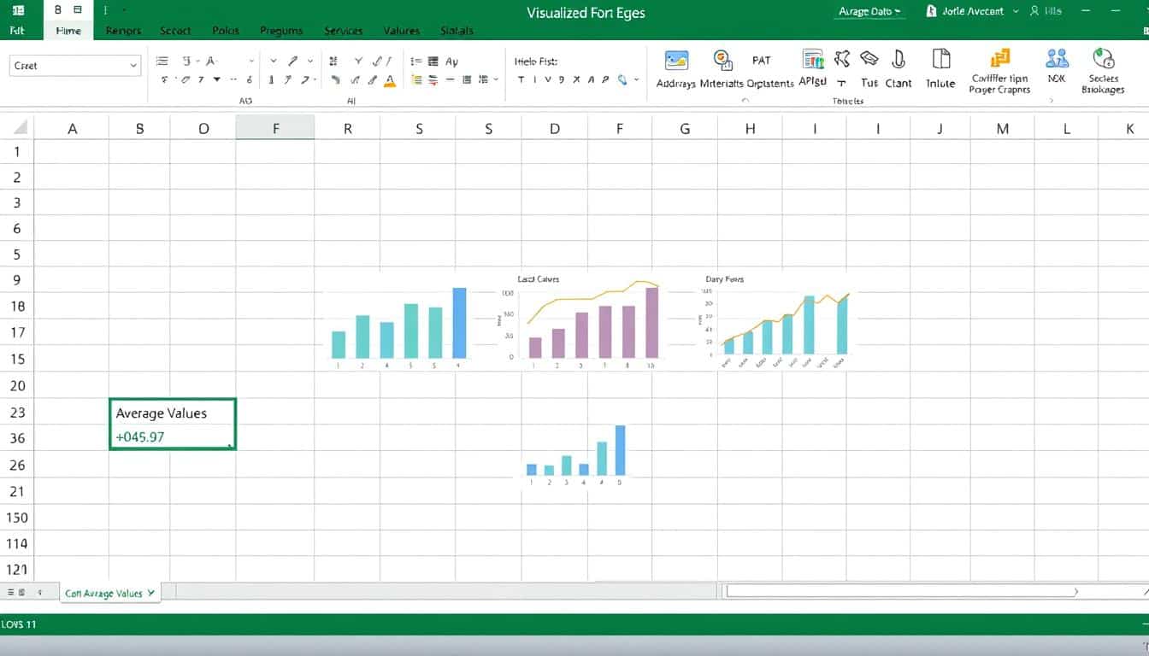Open the Avrage Dato dropdown in the title bar
The image size is (1149, 656).
pos(869,11)
